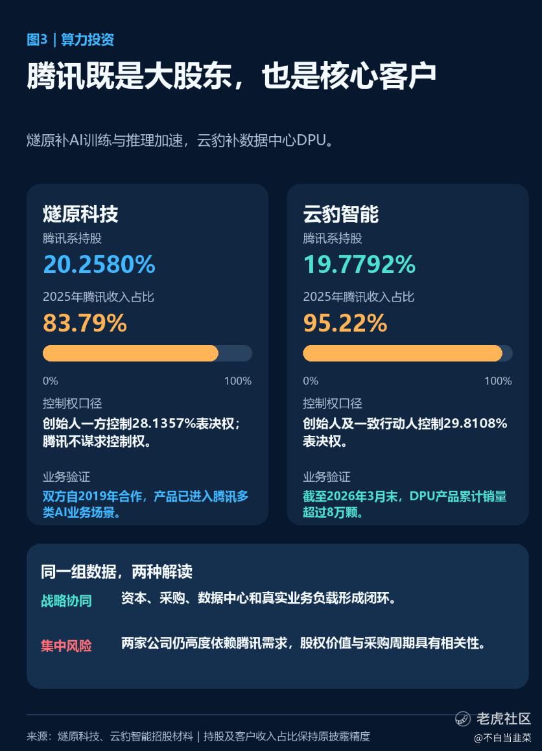Click the 战略协同 label
The image size is (542, 751).
[66, 601]
